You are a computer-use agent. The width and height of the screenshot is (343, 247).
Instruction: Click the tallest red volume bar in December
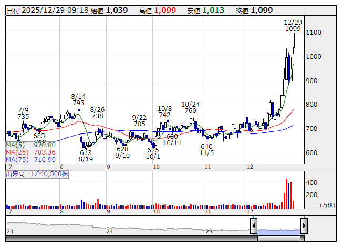286,194
